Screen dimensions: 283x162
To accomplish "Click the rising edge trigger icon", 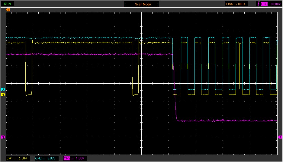I will click(x=258, y=4).
